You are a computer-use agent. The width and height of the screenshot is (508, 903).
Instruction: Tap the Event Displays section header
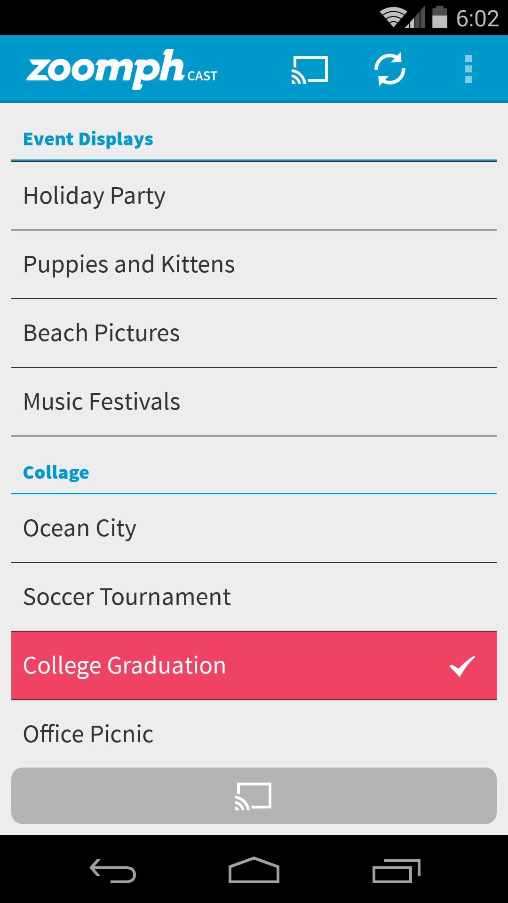pyautogui.click(x=88, y=139)
